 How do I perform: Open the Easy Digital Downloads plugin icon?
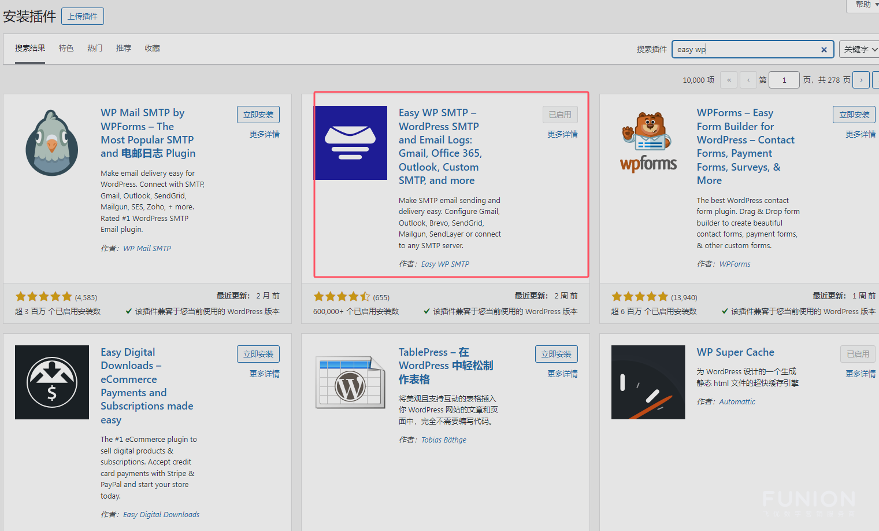tap(52, 382)
